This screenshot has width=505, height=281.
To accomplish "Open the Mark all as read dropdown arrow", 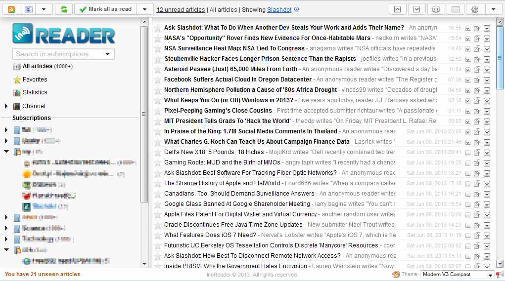I will (x=144, y=9).
